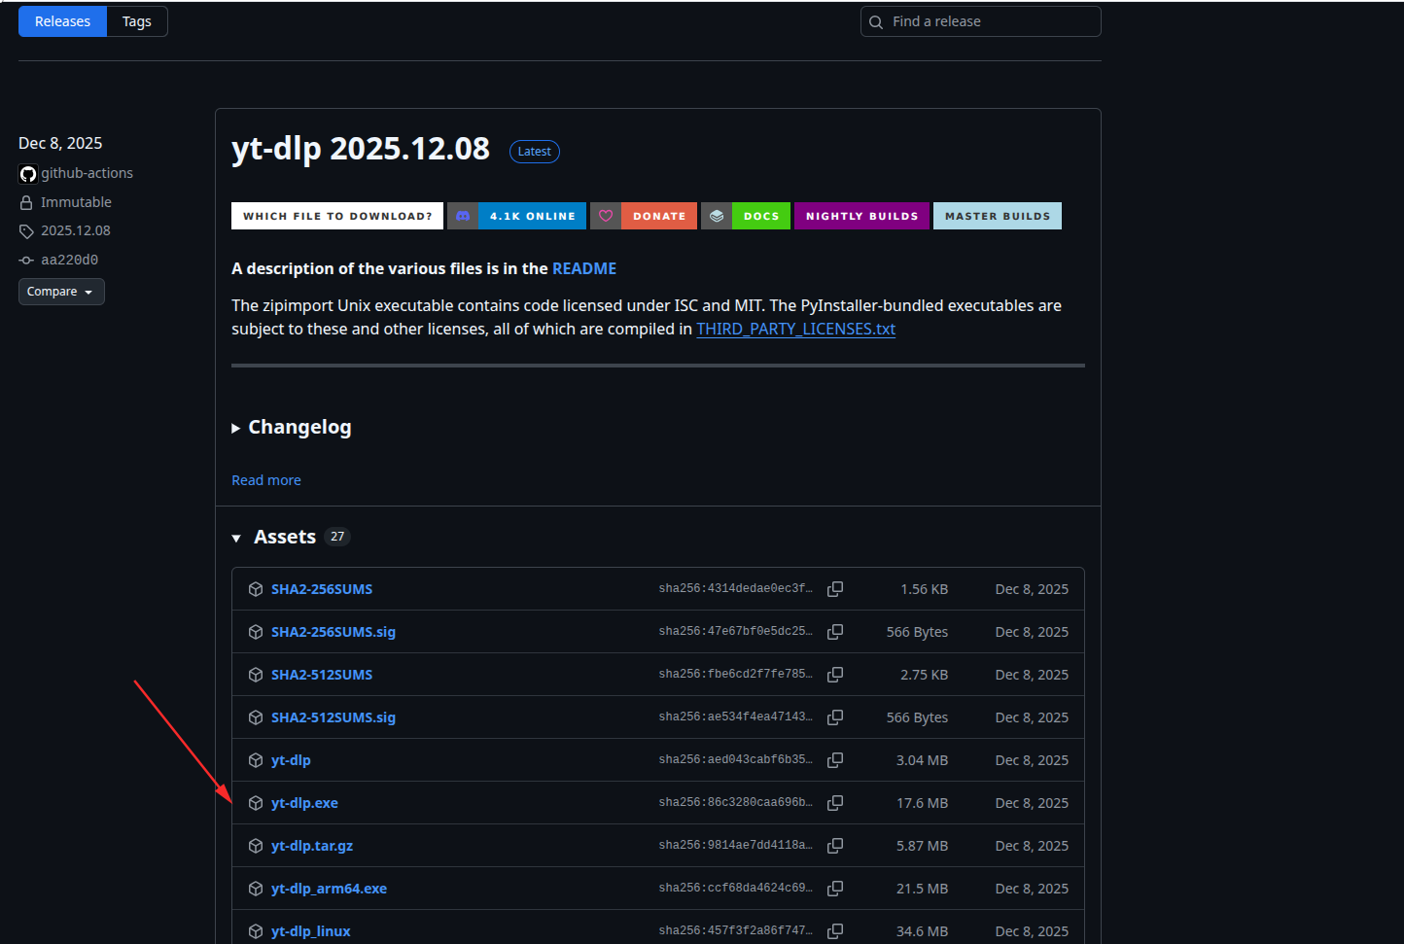Click the Discord 4.1k online badge
Screen dimensions: 1404x944
pos(516,216)
